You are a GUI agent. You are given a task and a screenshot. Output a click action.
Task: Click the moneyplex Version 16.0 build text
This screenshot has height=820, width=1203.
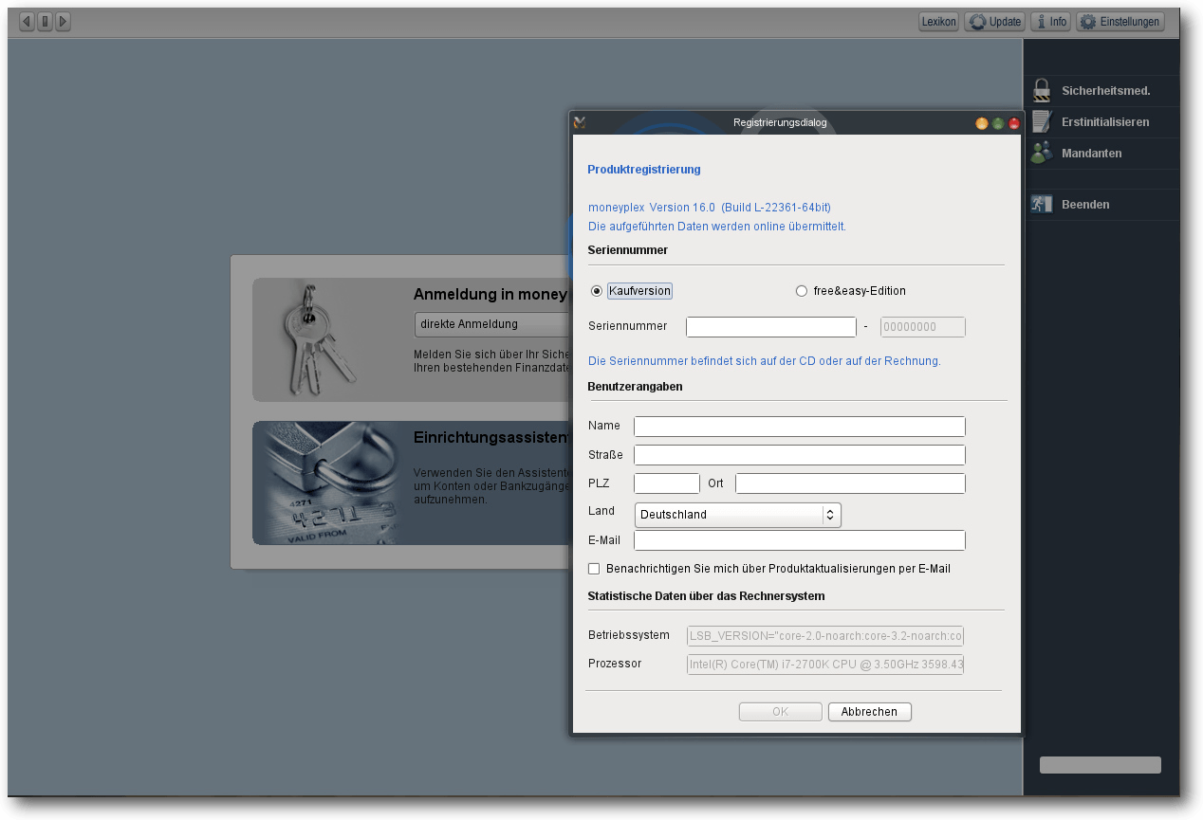[x=710, y=208]
